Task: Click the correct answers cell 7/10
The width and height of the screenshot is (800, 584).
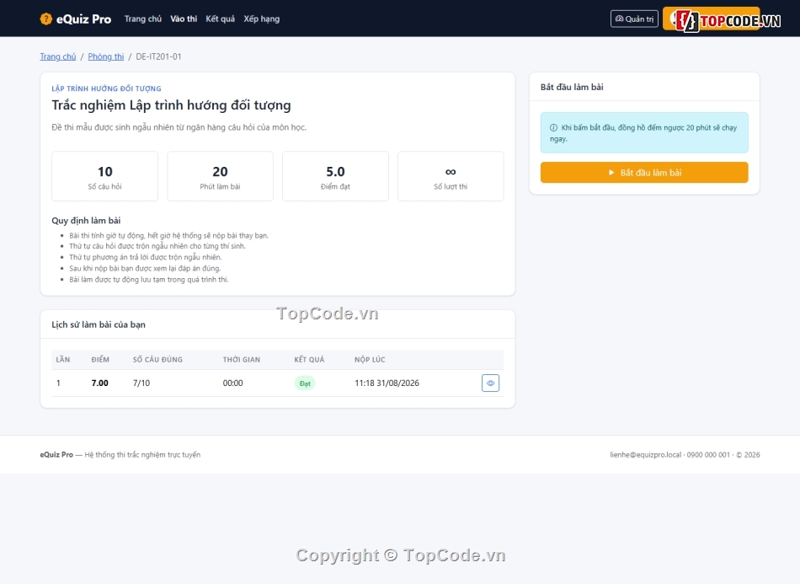Action: (141, 383)
